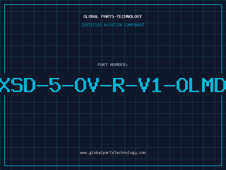Viewport: 226px width, 170px height.
Task: Select the XSD-5-OV-R-V1-OLMD part number
Action: click(113, 85)
